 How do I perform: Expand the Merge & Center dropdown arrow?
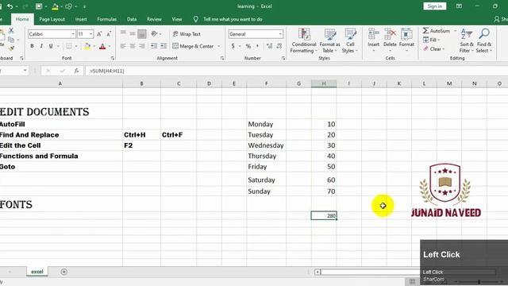click(219, 46)
